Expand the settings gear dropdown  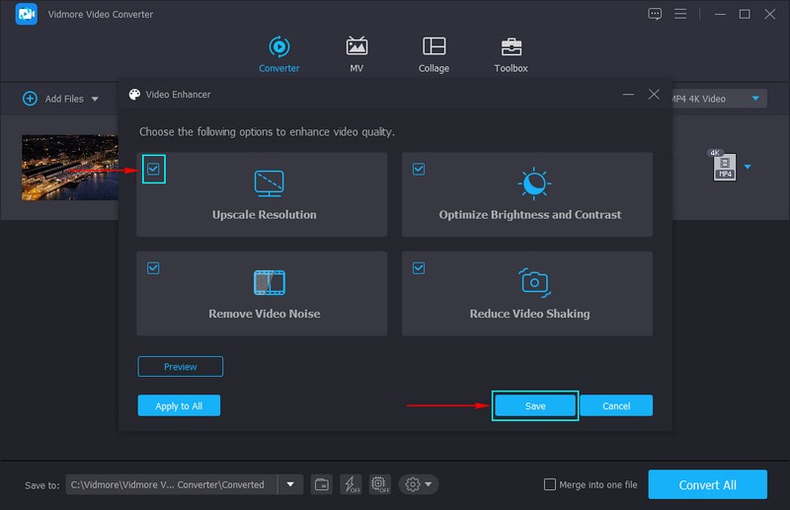[x=419, y=484]
